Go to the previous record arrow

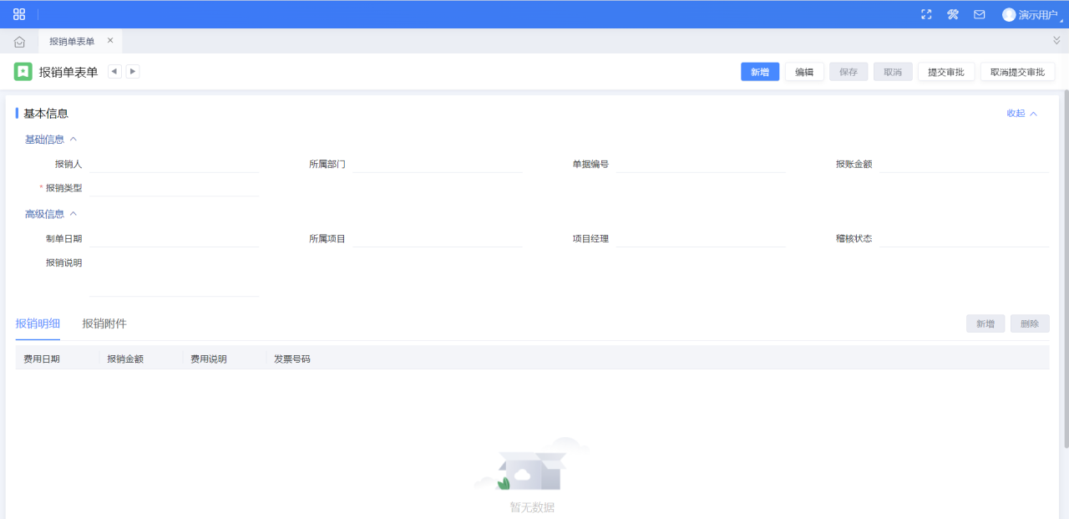click(114, 72)
